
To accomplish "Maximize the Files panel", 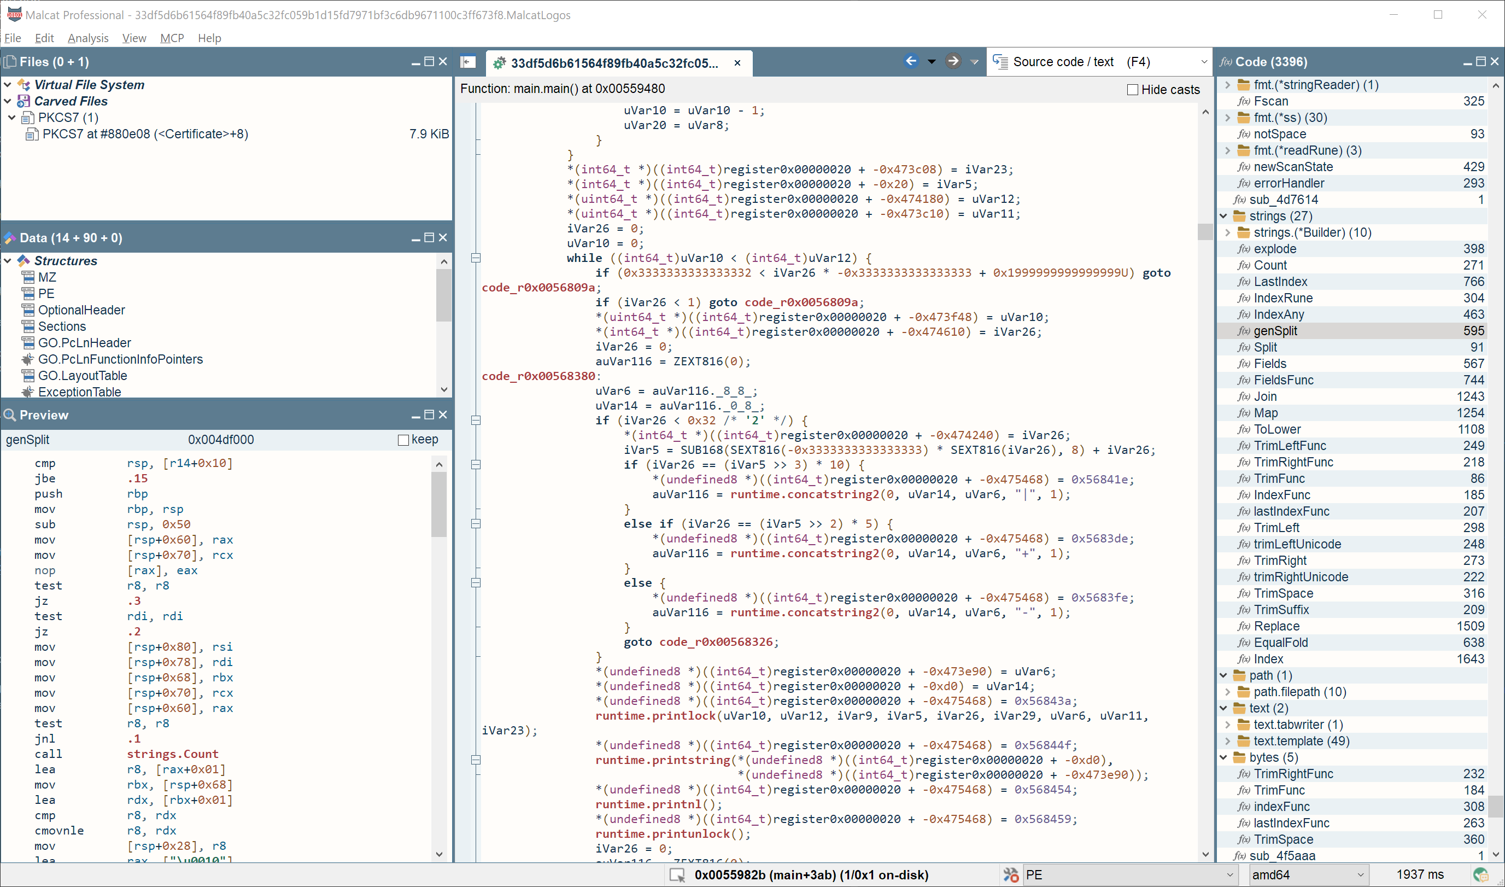I will (429, 62).
